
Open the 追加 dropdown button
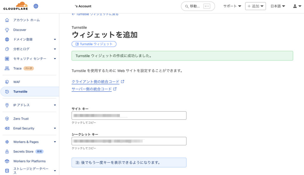click(255, 6)
